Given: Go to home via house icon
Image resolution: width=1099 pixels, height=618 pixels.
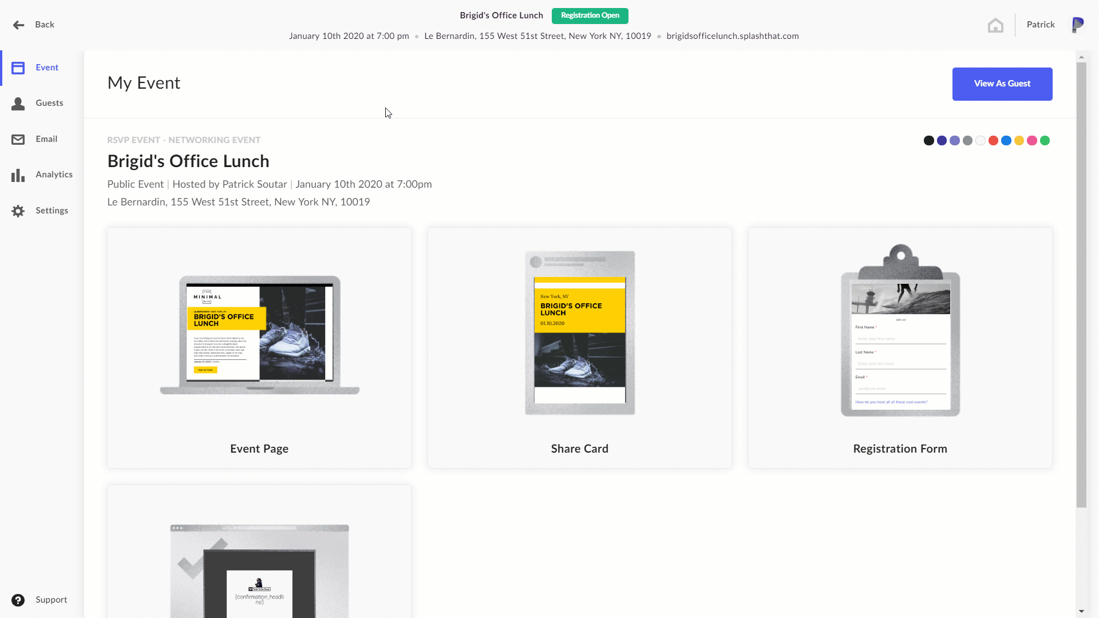Looking at the screenshot, I should pos(995,25).
